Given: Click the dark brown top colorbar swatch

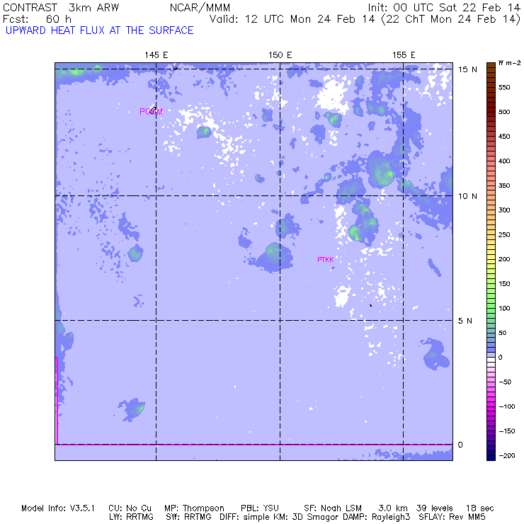Looking at the screenshot, I should [491, 65].
